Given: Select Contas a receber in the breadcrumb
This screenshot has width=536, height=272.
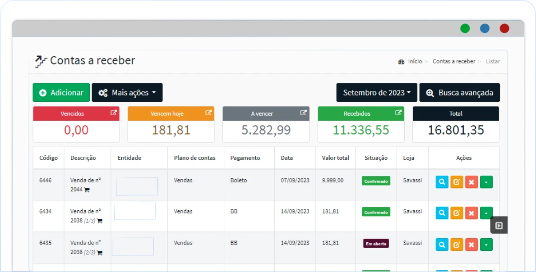Looking at the screenshot, I should 453,61.
